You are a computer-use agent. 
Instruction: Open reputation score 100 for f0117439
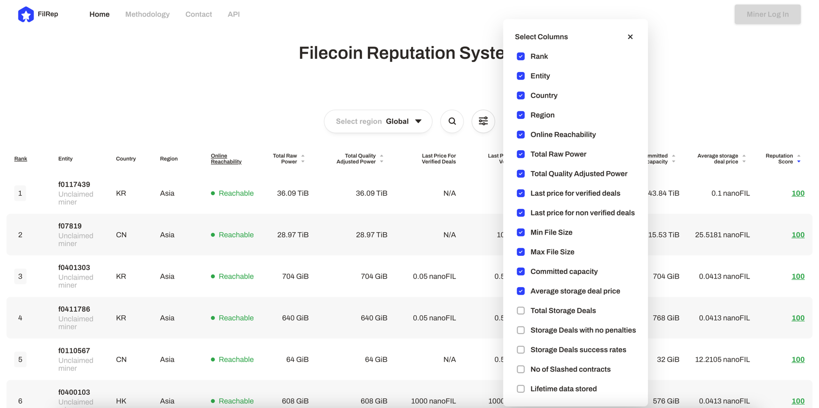click(798, 193)
